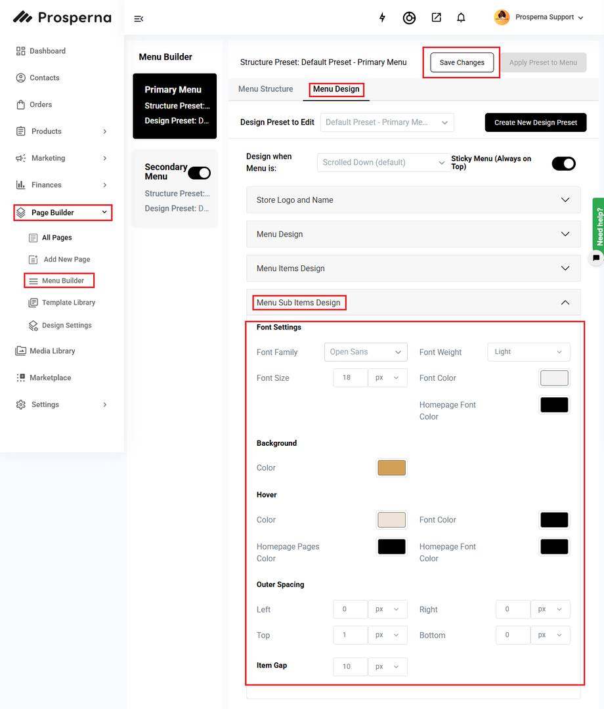Open the Design when Menu is dropdown
This screenshot has width=604, height=709.
(x=384, y=162)
